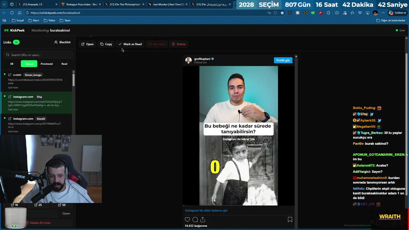This screenshot has height=230, width=409.
Task: Switch to the Read filter tab
Action: pos(64,64)
